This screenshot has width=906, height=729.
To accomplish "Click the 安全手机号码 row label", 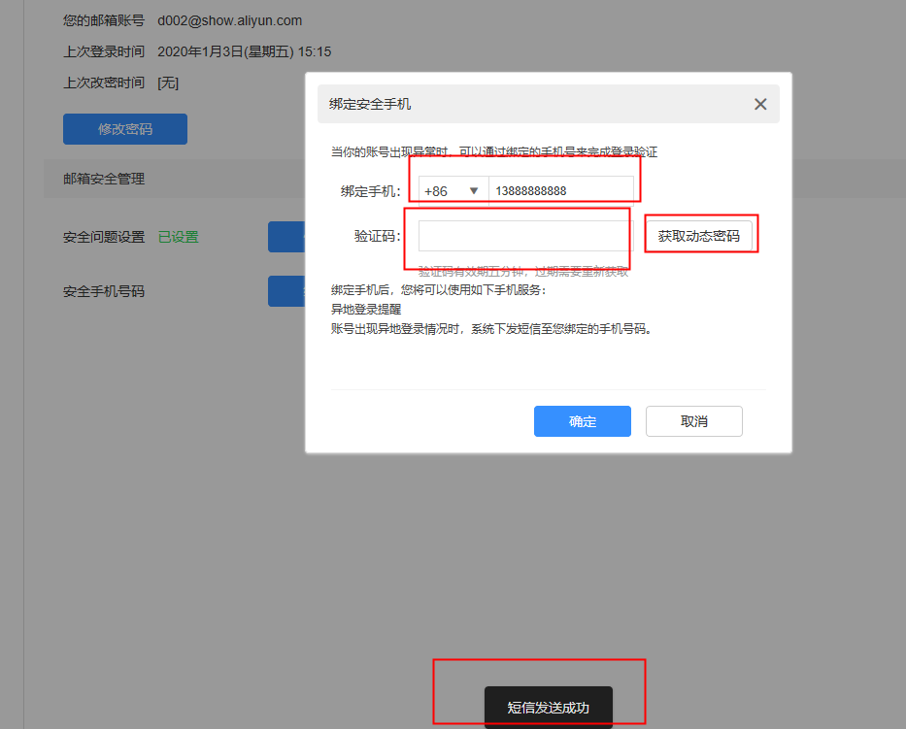I will (104, 290).
